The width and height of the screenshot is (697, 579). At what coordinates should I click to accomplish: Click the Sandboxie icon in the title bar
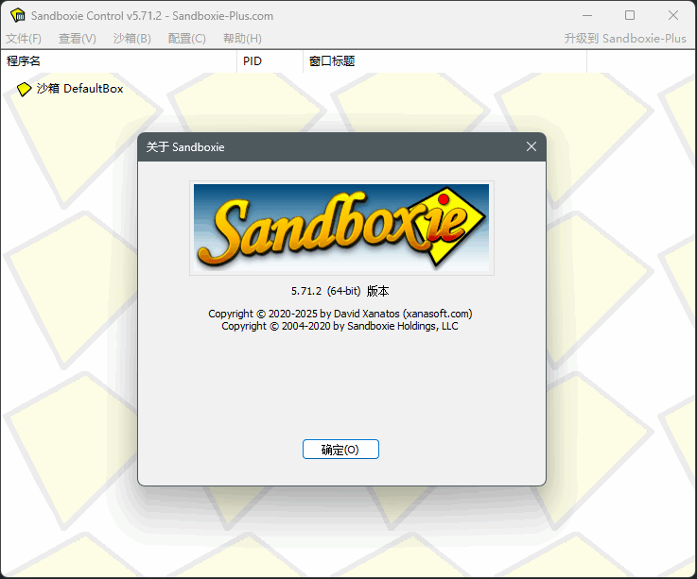(x=17, y=15)
